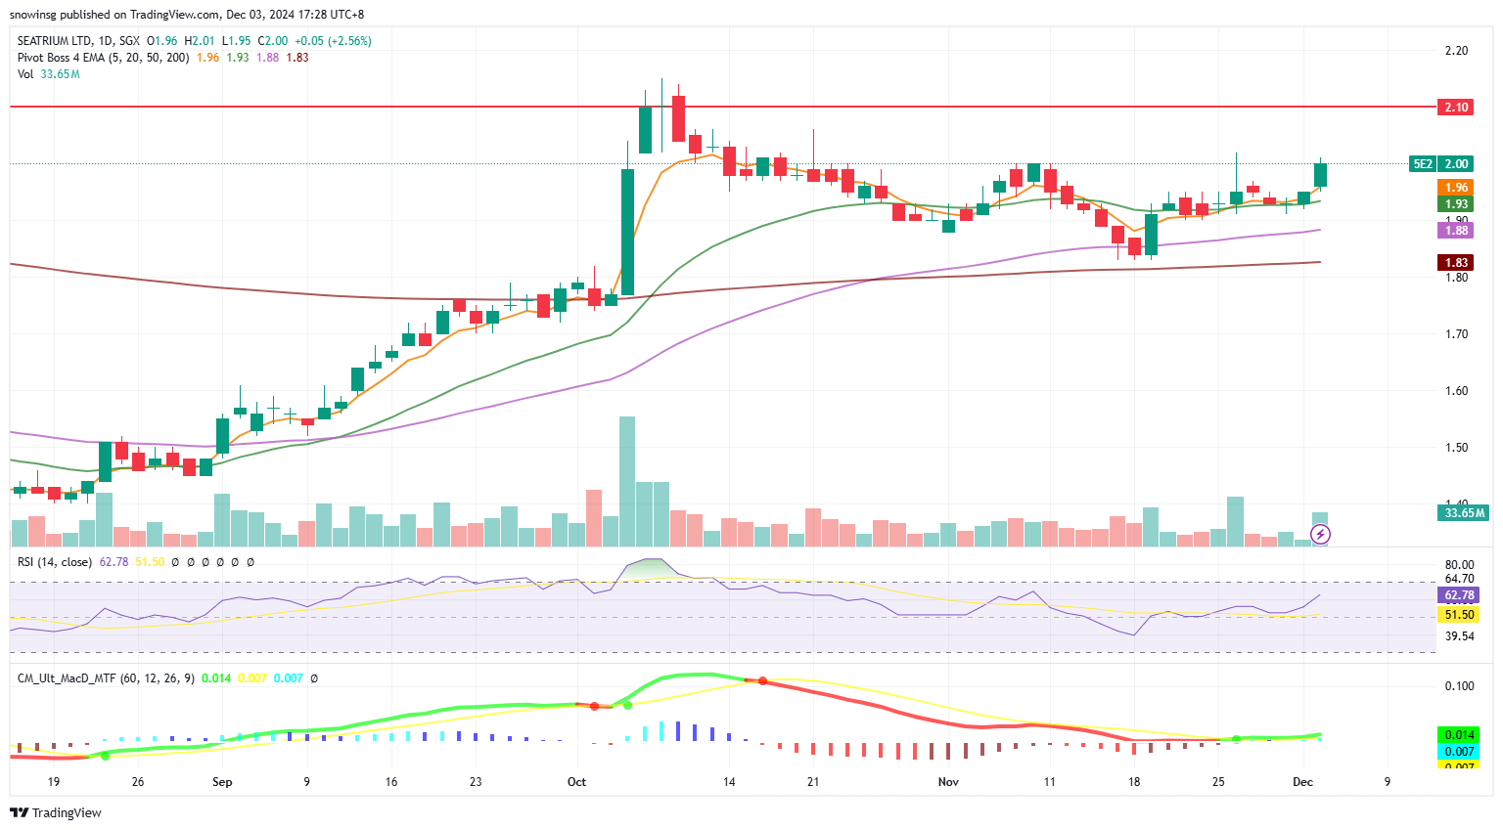This screenshot has height=830, width=1503.
Task: Click the 11 date label on the time axis
Action: click(1050, 781)
